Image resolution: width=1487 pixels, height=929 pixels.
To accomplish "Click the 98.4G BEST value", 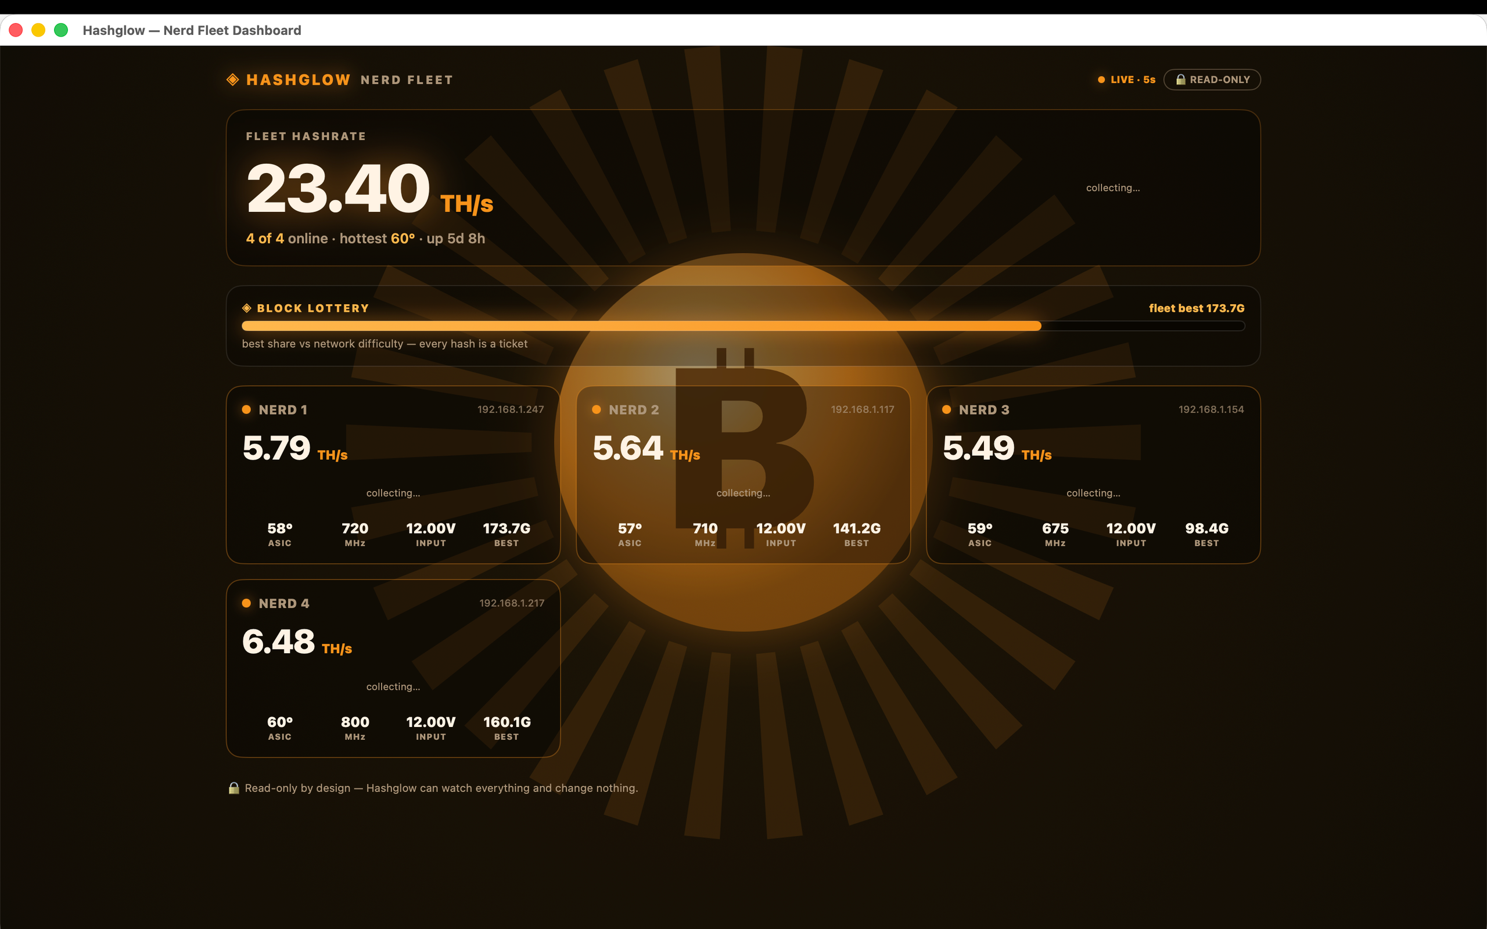I will (1207, 528).
